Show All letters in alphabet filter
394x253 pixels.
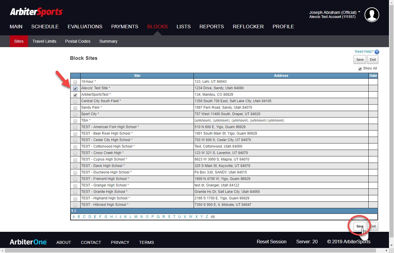click(213, 217)
